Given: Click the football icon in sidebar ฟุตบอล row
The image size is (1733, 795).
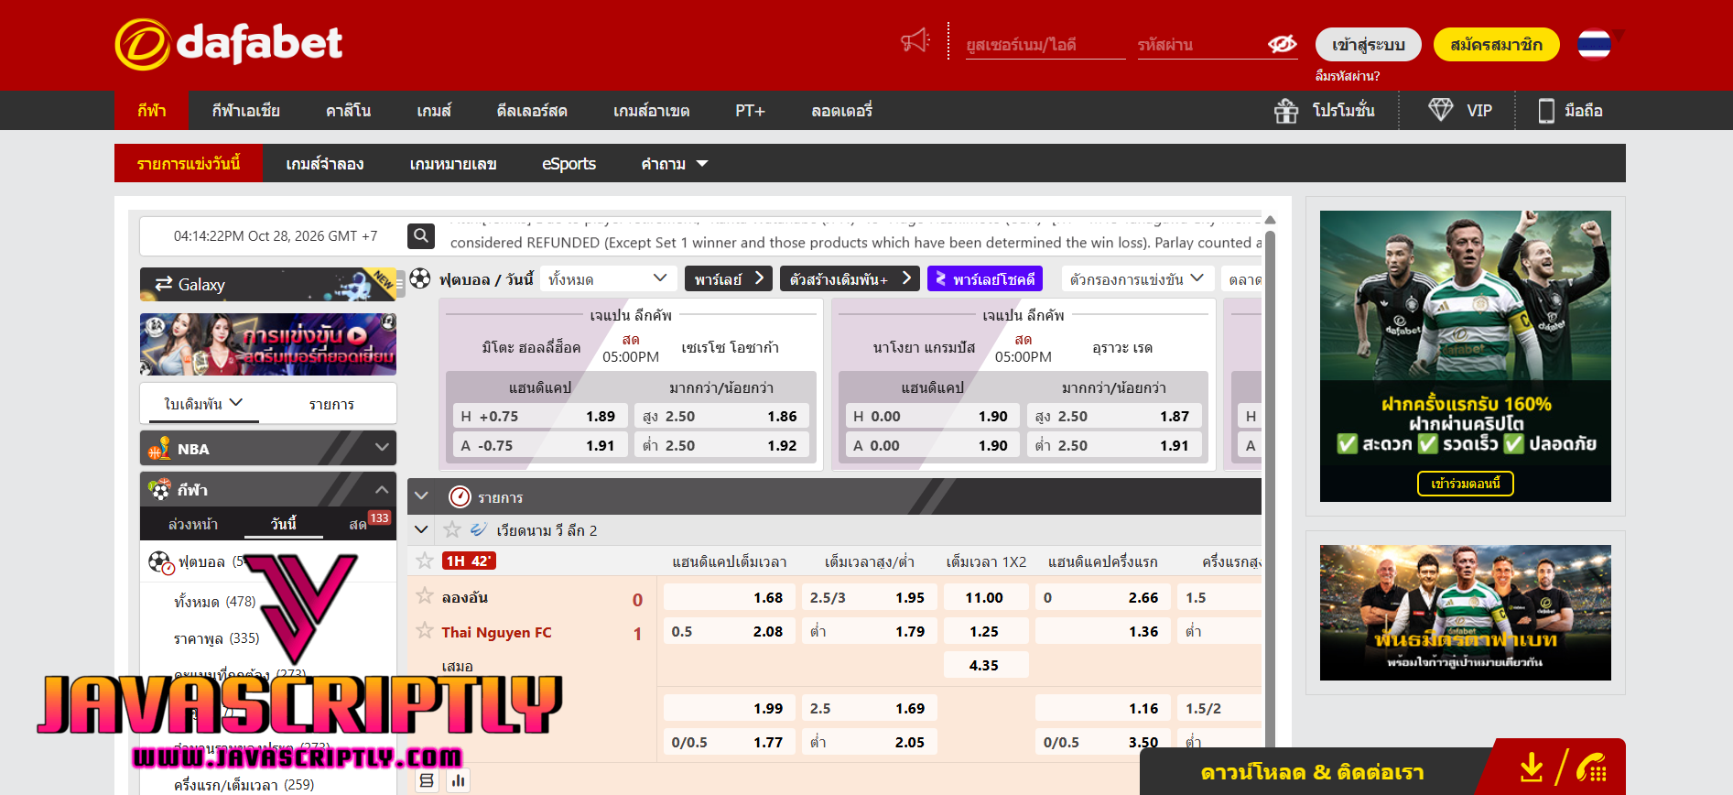Looking at the screenshot, I should [160, 562].
